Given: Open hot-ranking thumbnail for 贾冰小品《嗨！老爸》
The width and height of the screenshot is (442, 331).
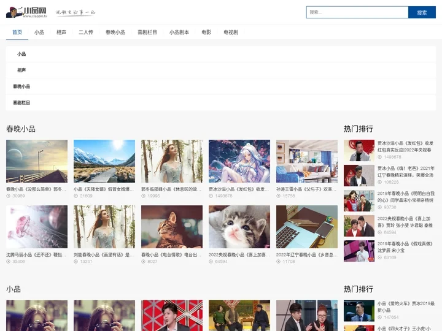Looking at the screenshot, I should 359,176.
